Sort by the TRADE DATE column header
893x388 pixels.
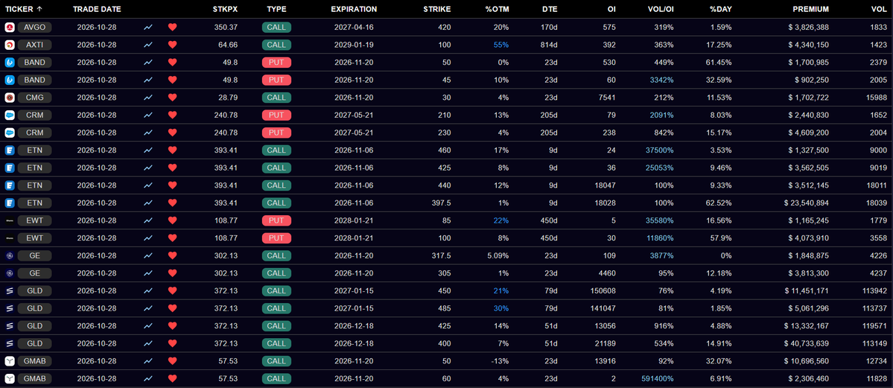pyautogui.click(x=97, y=9)
